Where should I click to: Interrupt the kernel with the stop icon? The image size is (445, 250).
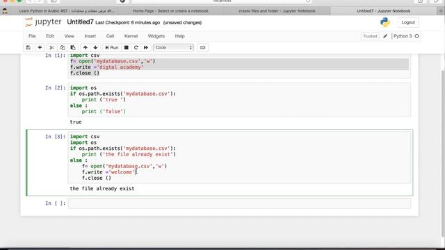[127, 48]
